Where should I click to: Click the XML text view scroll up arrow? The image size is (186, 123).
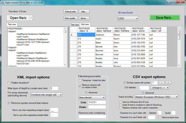point(65,28)
